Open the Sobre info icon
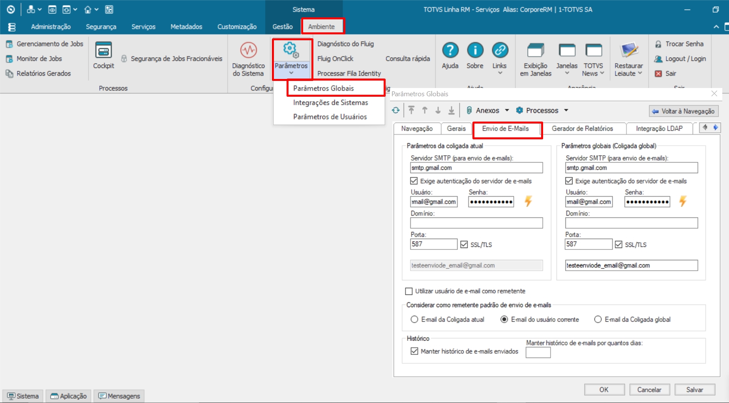 [x=475, y=50]
